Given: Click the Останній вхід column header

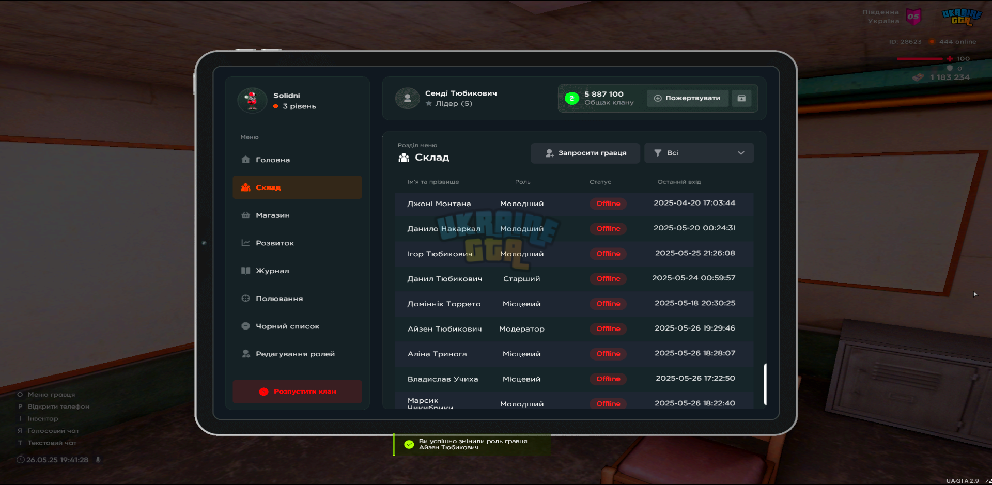Looking at the screenshot, I should [679, 182].
